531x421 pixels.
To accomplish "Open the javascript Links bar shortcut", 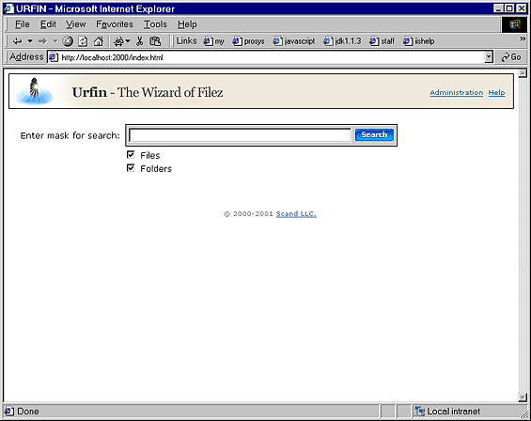I will (294, 41).
